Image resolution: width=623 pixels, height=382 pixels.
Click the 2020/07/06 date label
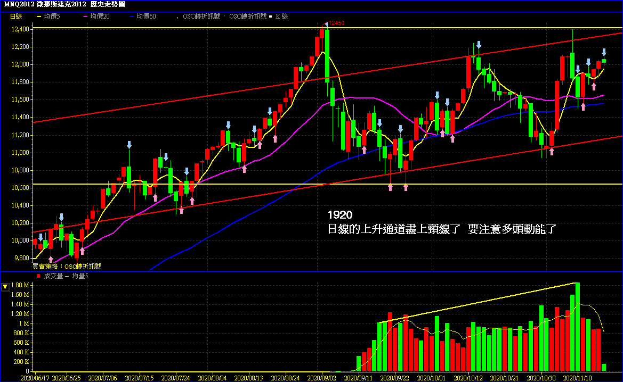pyautogui.click(x=102, y=378)
